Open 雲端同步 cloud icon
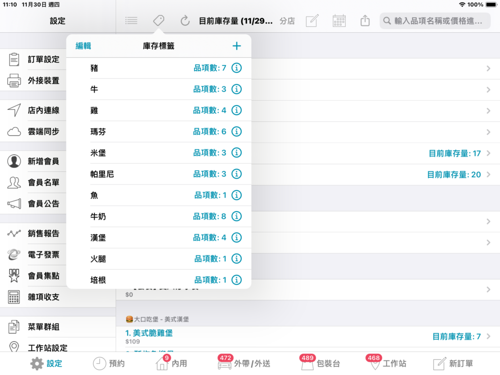This screenshot has width=500, height=375. click(14, 131)
